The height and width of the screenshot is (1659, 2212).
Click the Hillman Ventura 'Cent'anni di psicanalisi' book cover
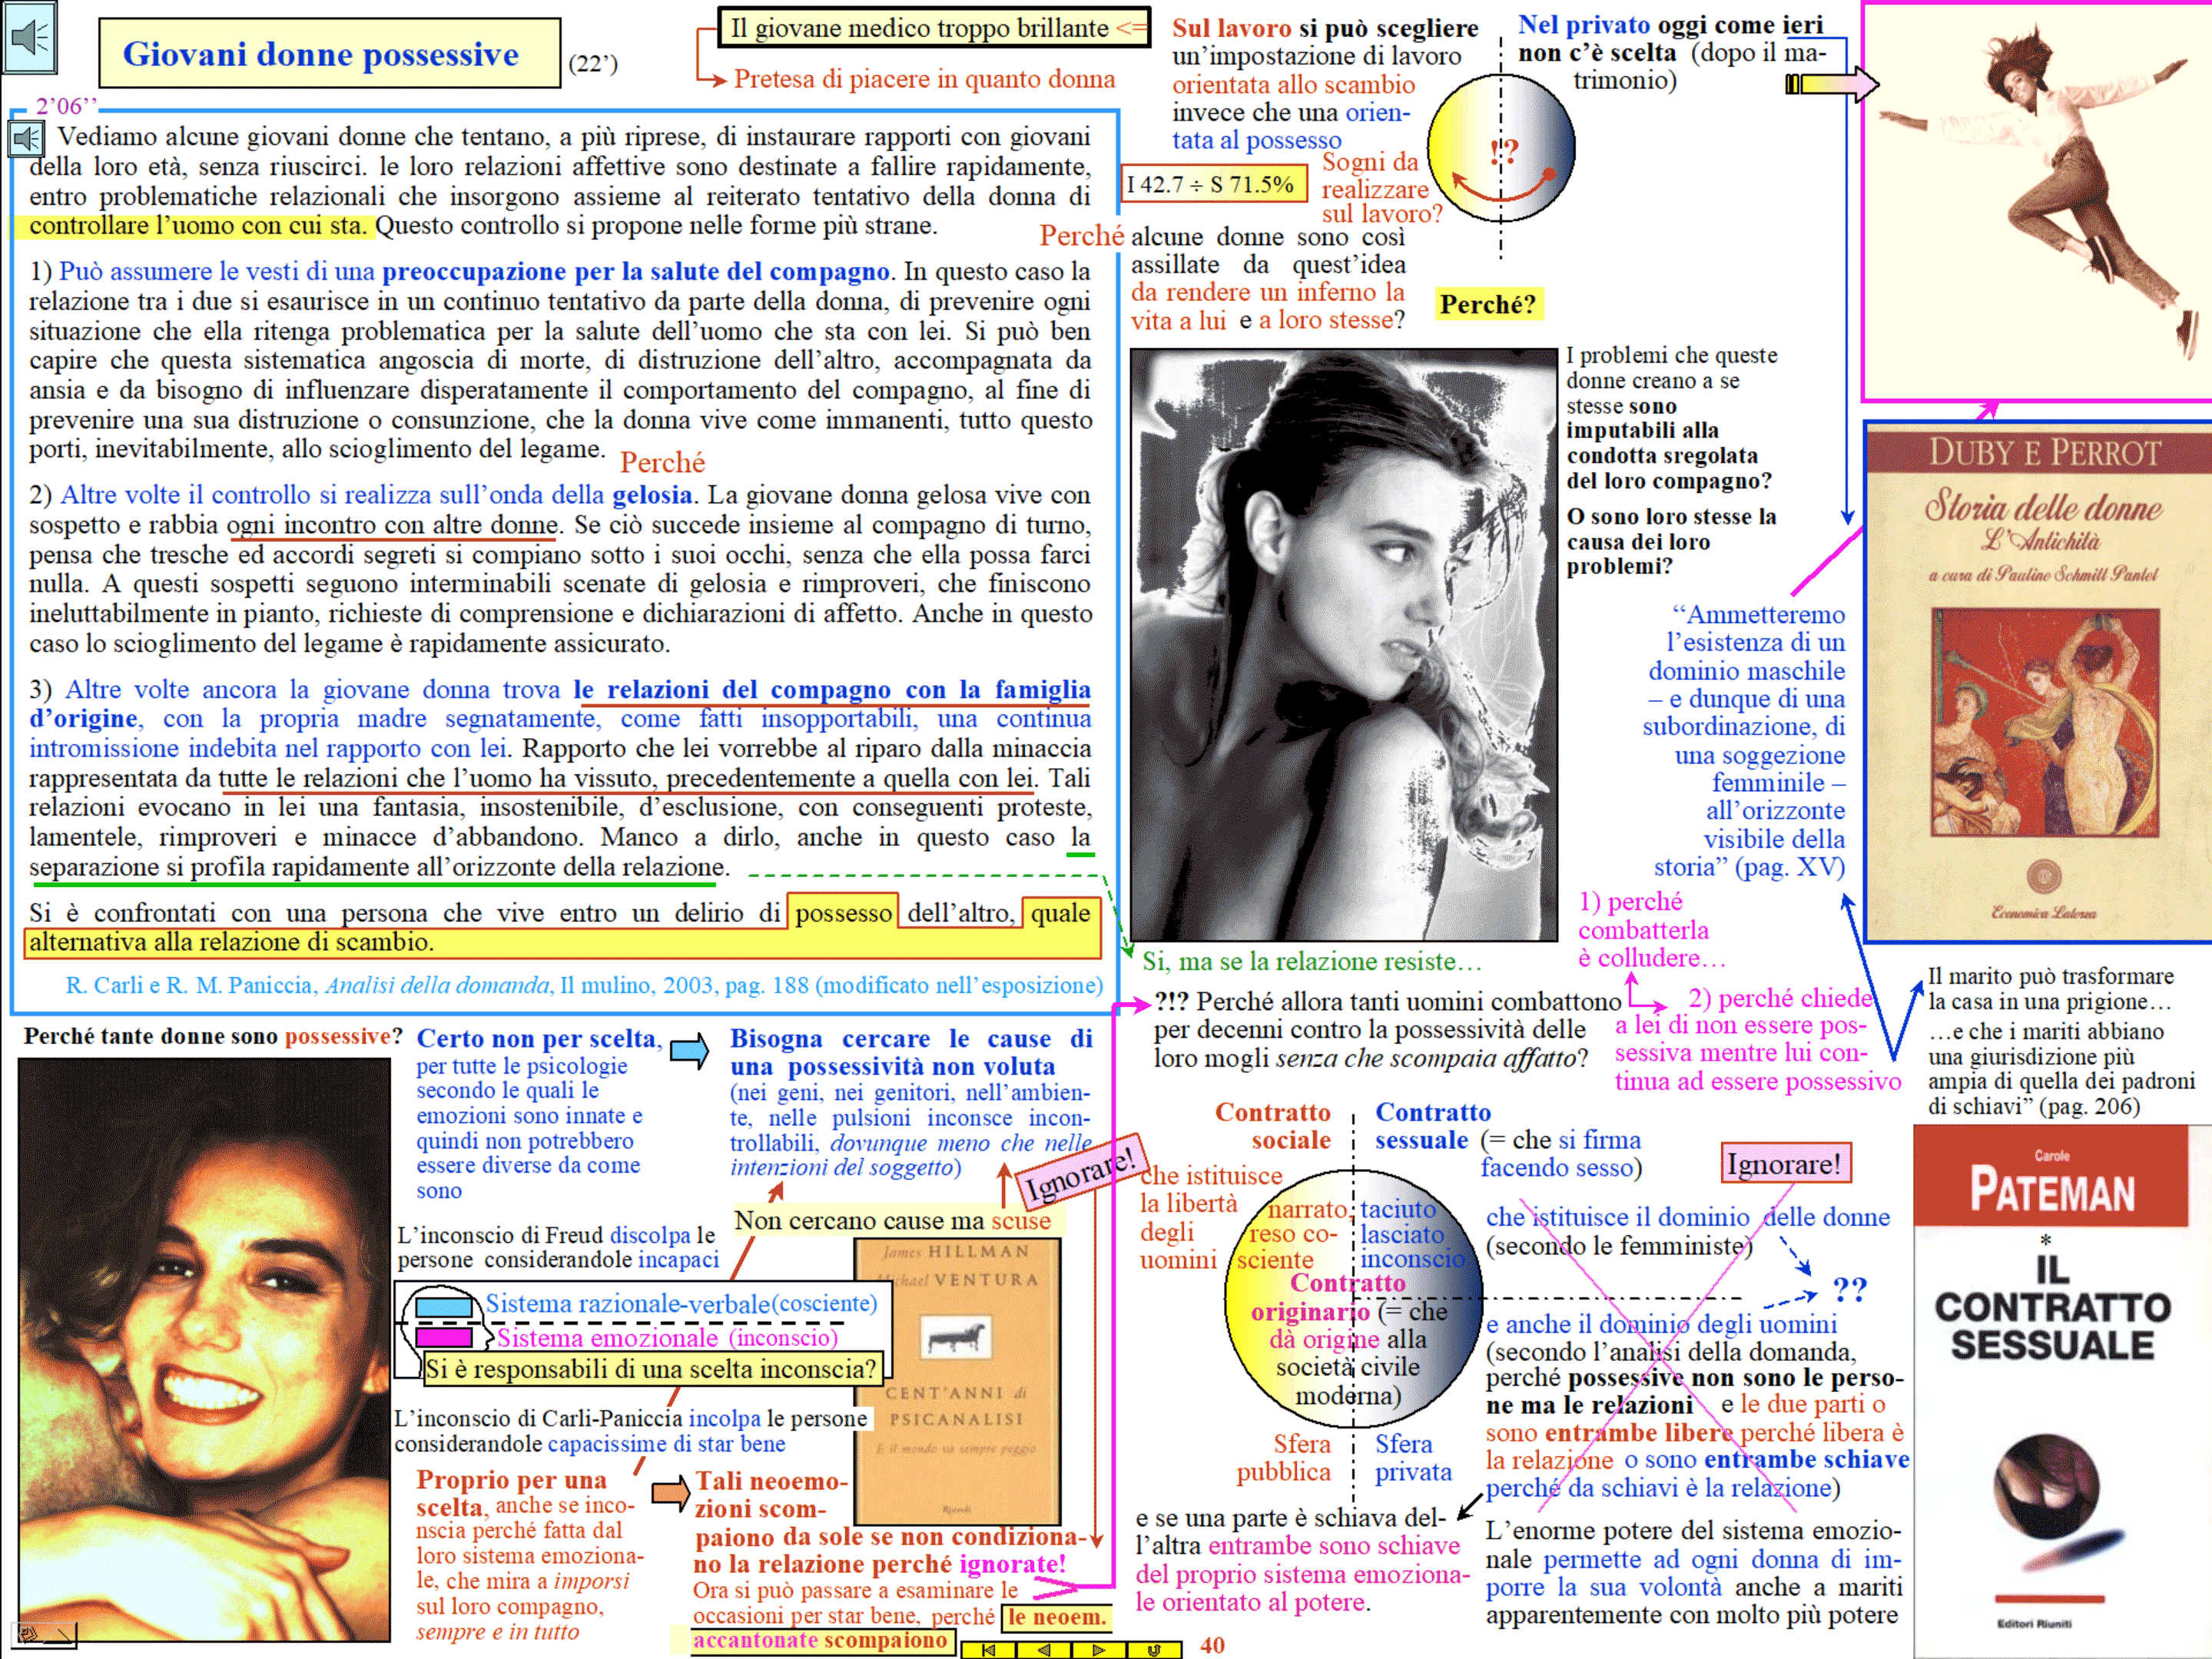[x=957, y=1381]
